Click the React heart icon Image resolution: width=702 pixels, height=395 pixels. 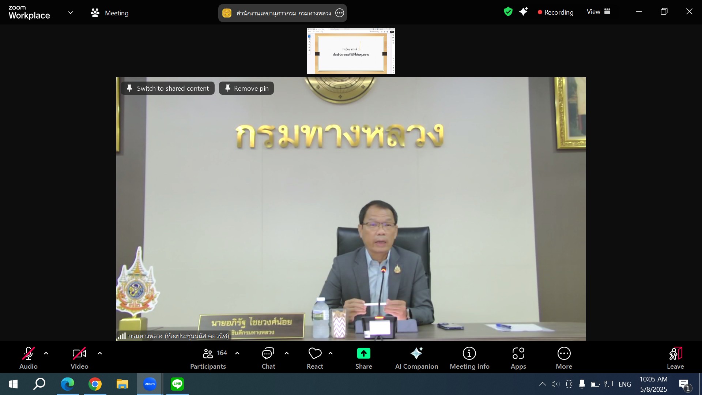[x=315, y=354]
